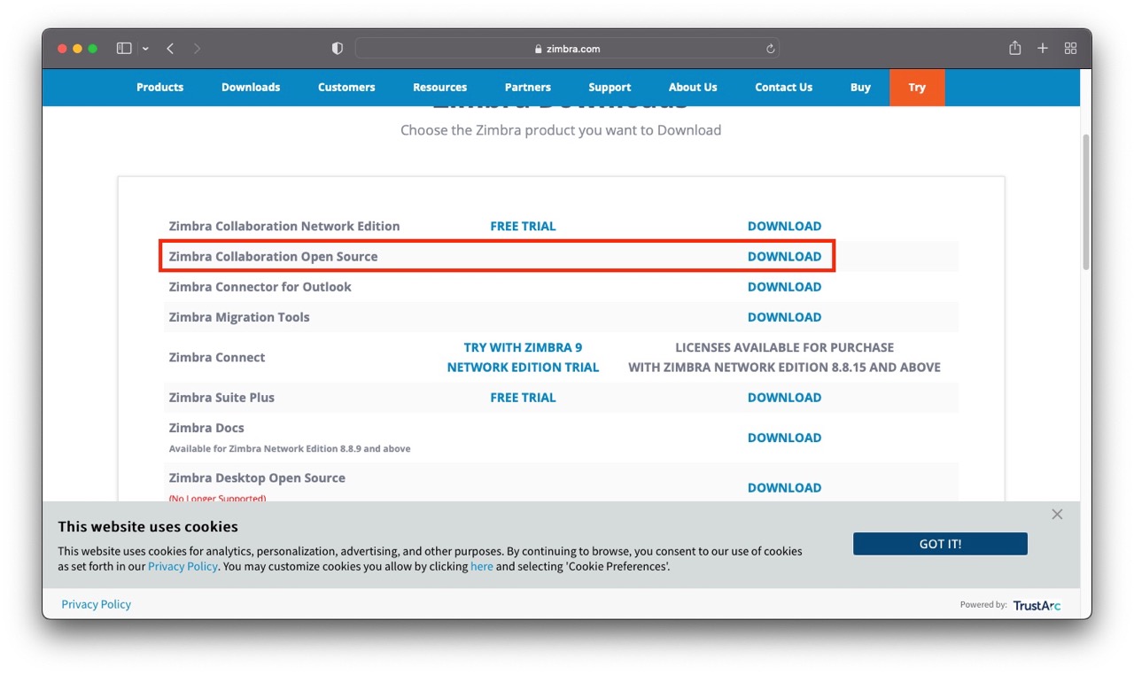
Task: Select 'Zimbra Migration Tools' product name
Action: click(239, 316)
